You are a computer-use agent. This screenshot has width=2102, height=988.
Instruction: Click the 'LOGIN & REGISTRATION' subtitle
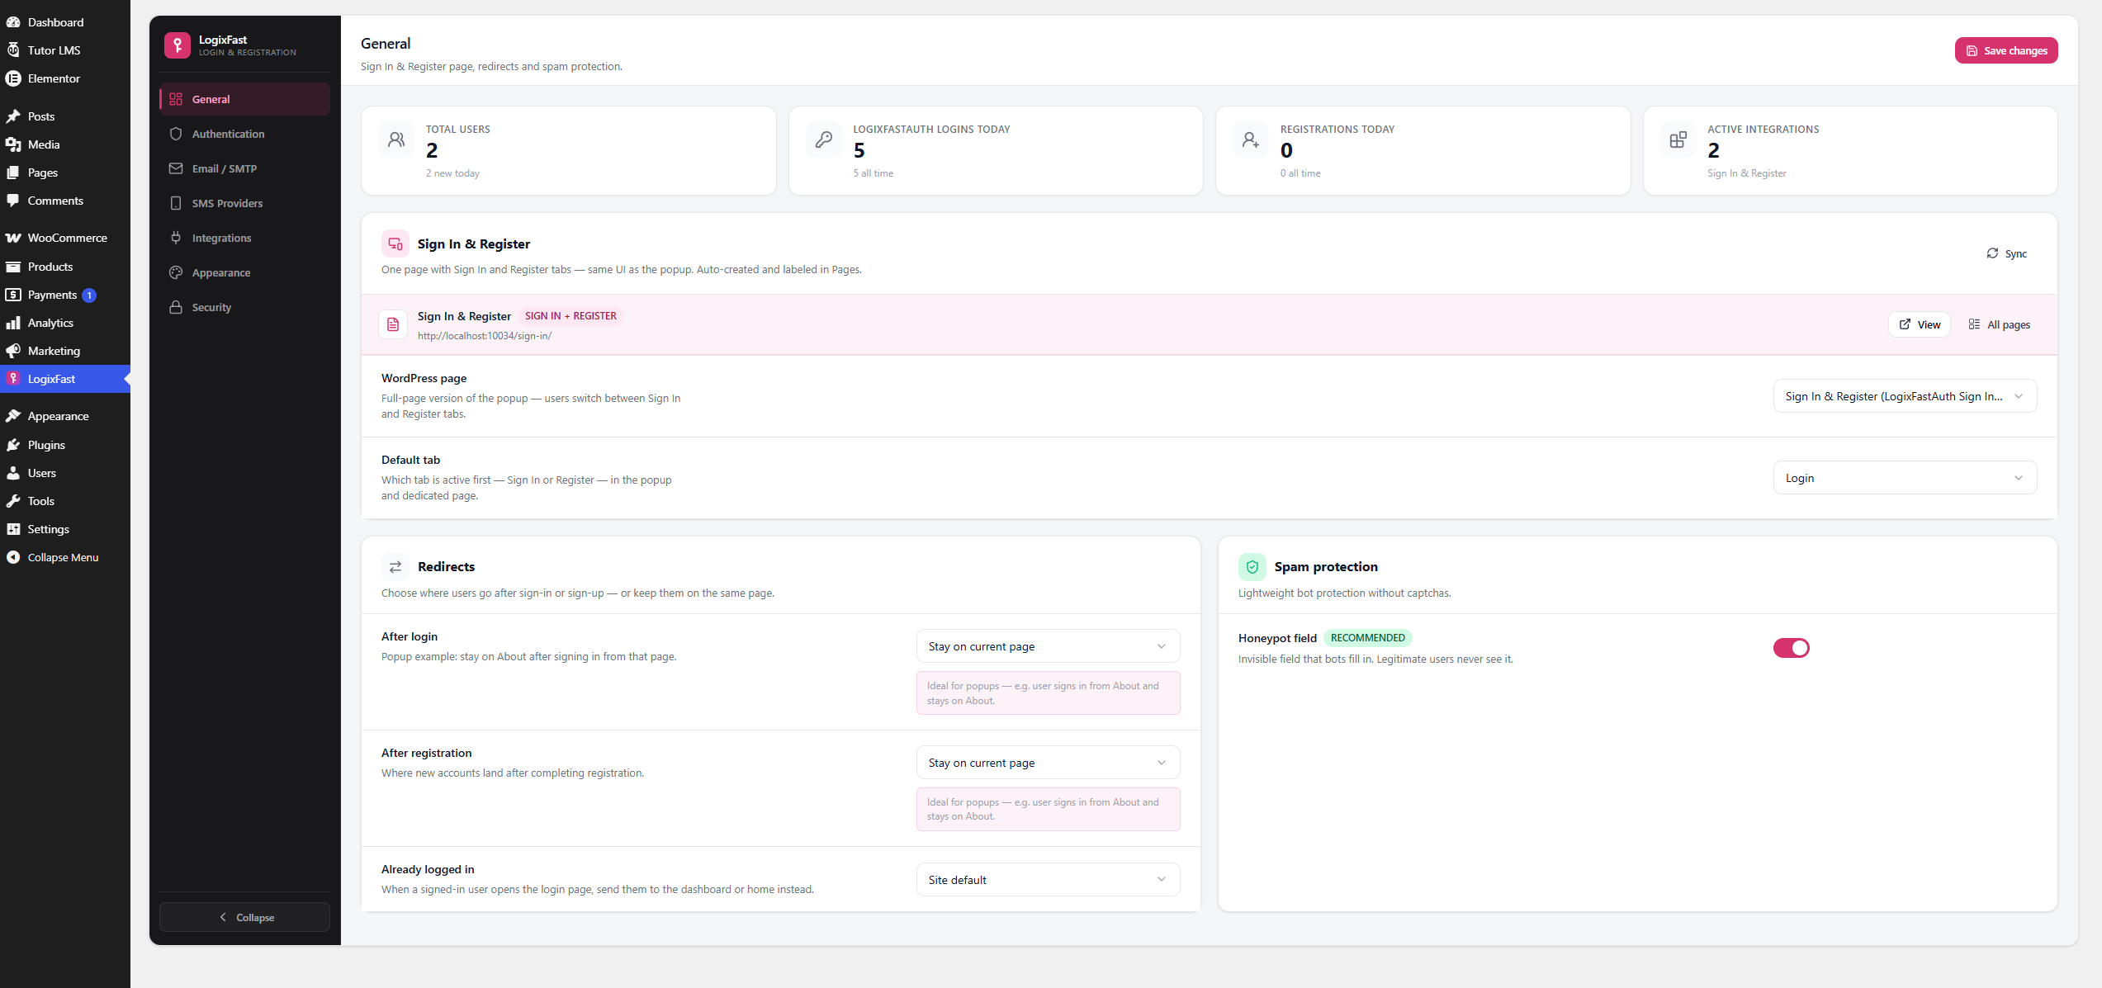248,53
